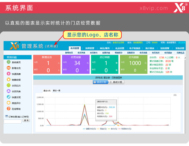This screenshot has width=189, height=146.
Task: Toggle 合计(元) series in chart legend
Action: (113, 129)
